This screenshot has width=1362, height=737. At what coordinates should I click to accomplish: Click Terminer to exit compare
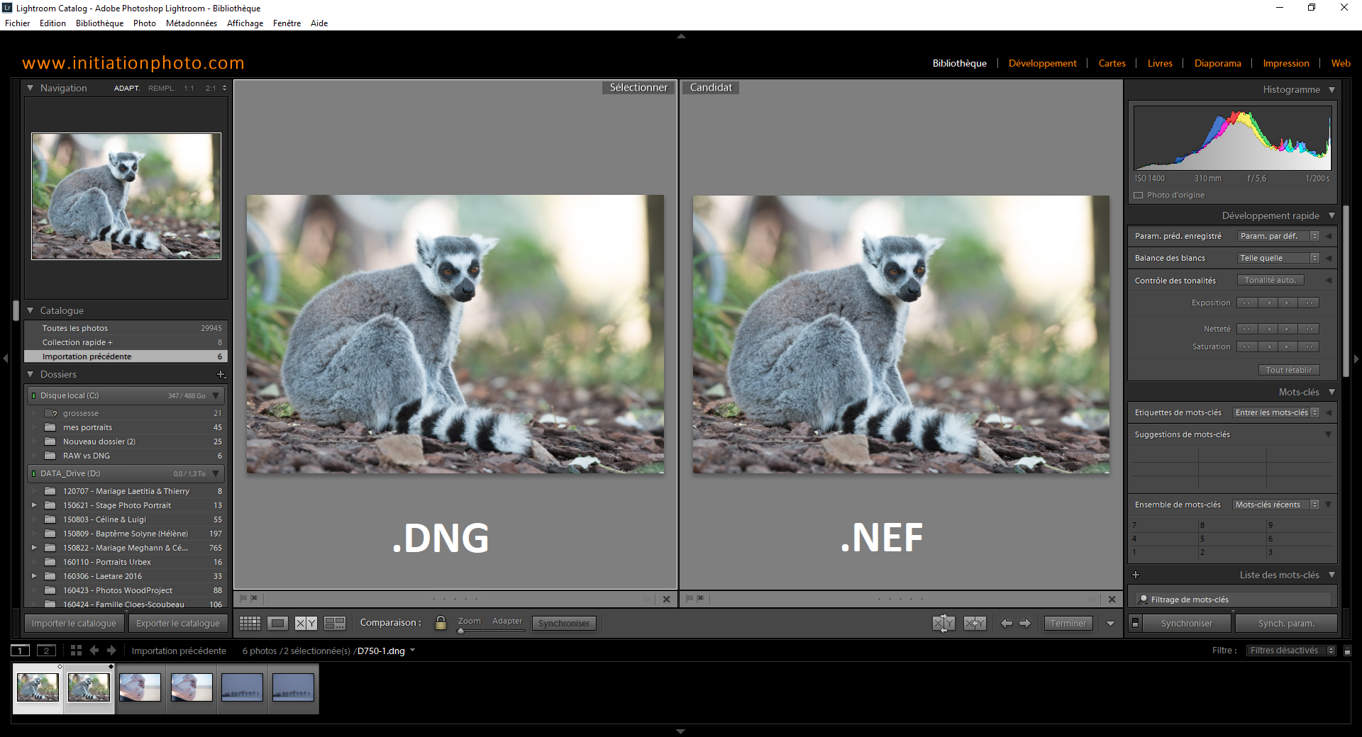click(x=1068, y=623)
